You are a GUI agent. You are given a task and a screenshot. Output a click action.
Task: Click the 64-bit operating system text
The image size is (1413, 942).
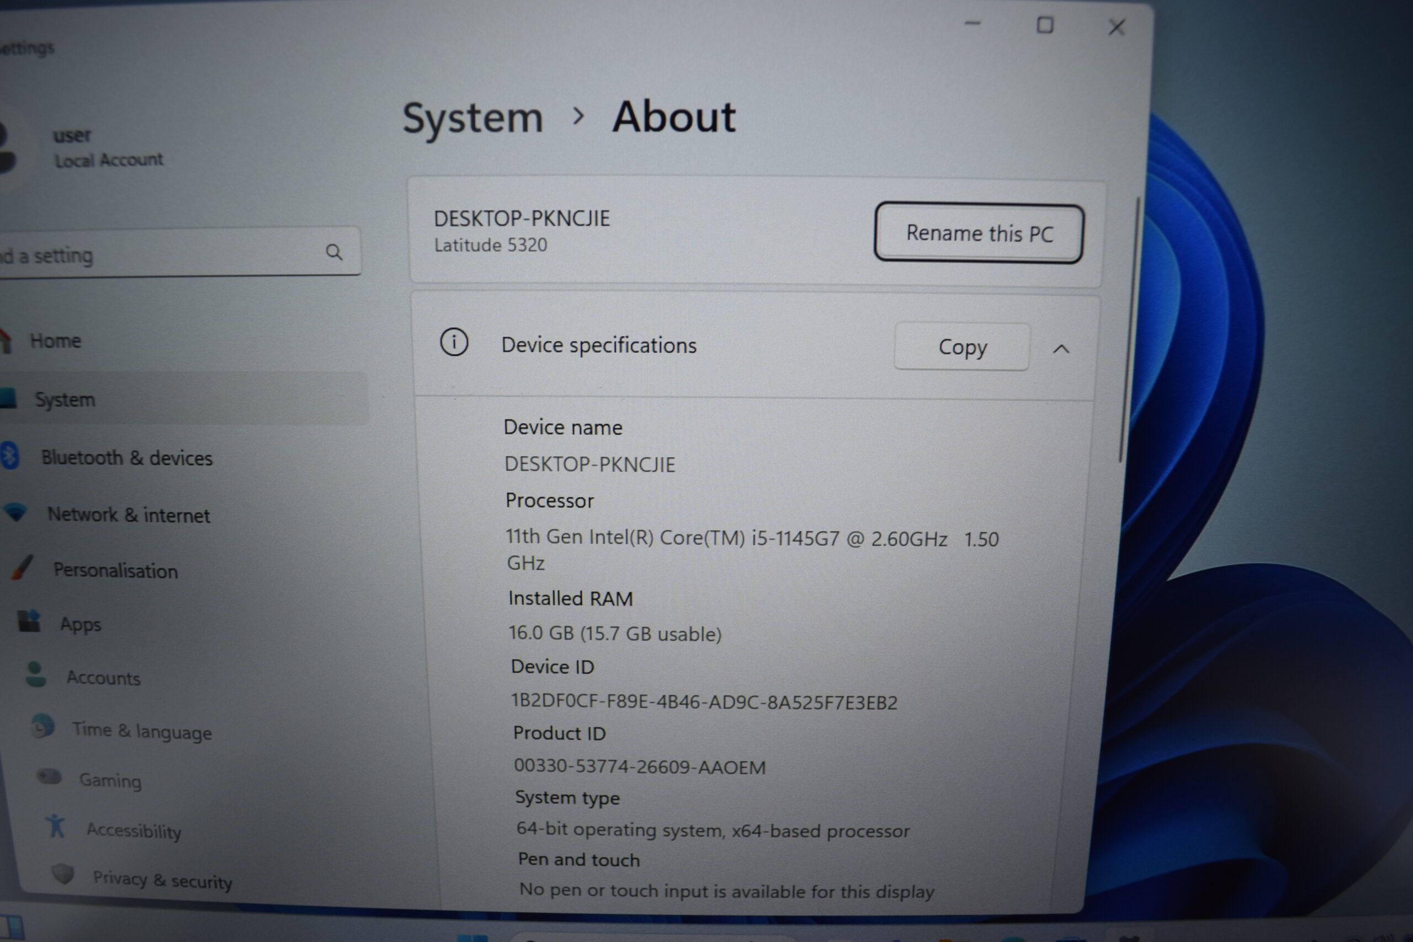click(713, 831)
